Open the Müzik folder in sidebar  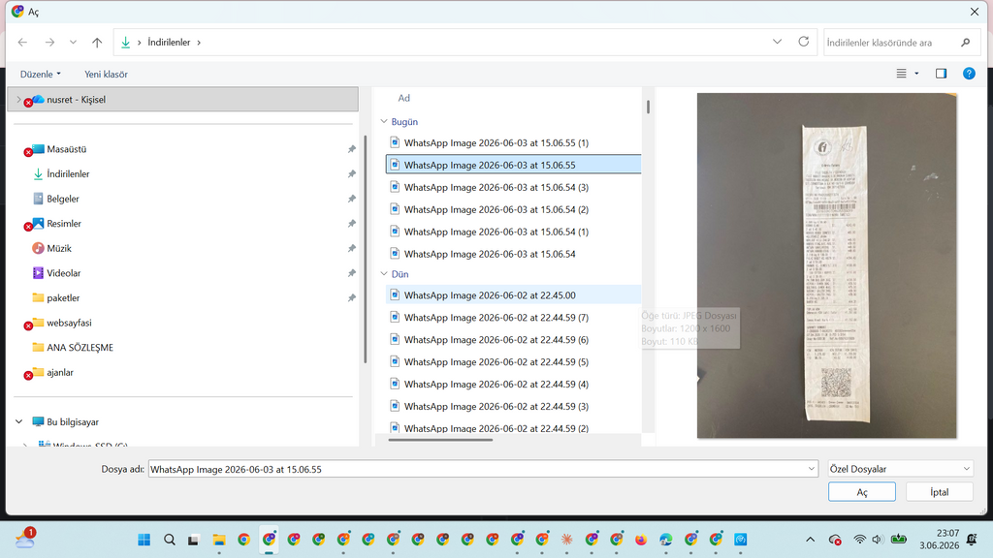click(59, 249)
